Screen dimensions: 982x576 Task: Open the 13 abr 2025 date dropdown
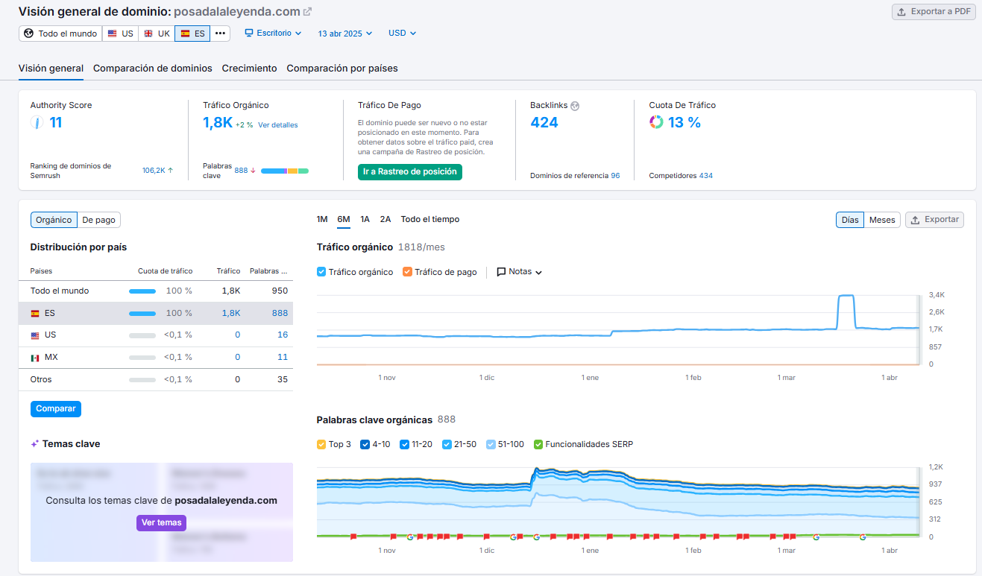345,34
